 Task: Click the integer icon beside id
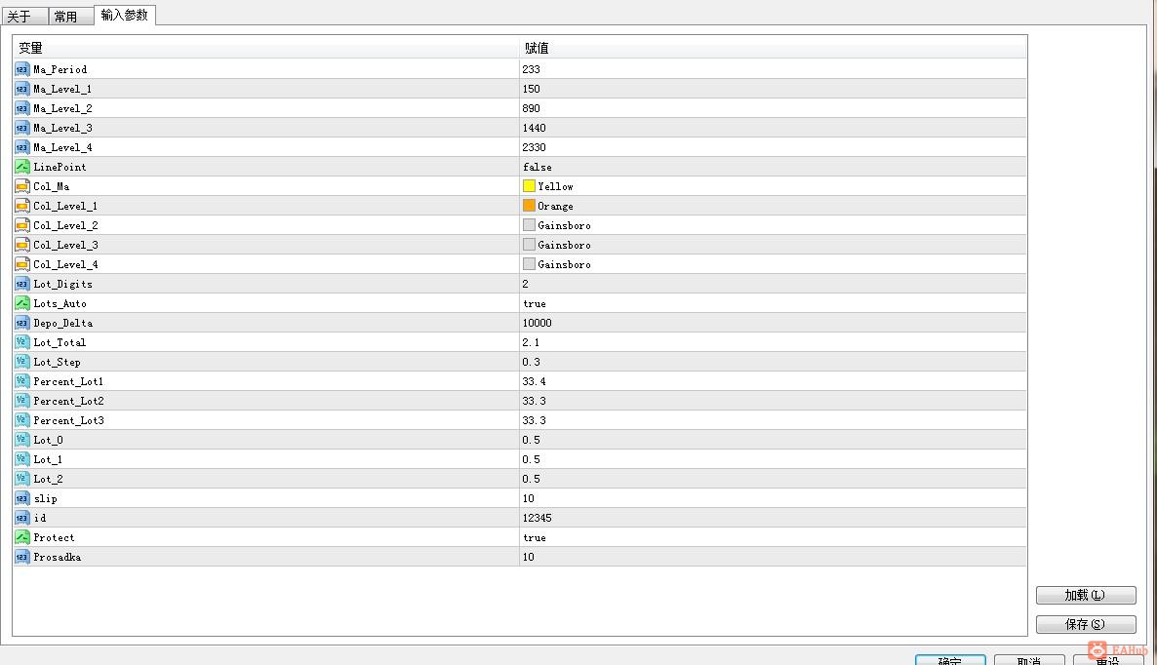click(x=22, y=519)
